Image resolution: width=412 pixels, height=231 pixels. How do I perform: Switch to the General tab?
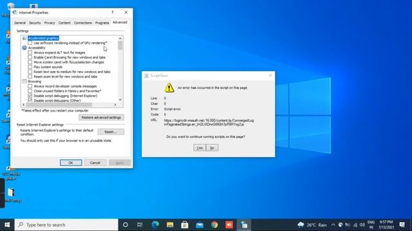20,23
